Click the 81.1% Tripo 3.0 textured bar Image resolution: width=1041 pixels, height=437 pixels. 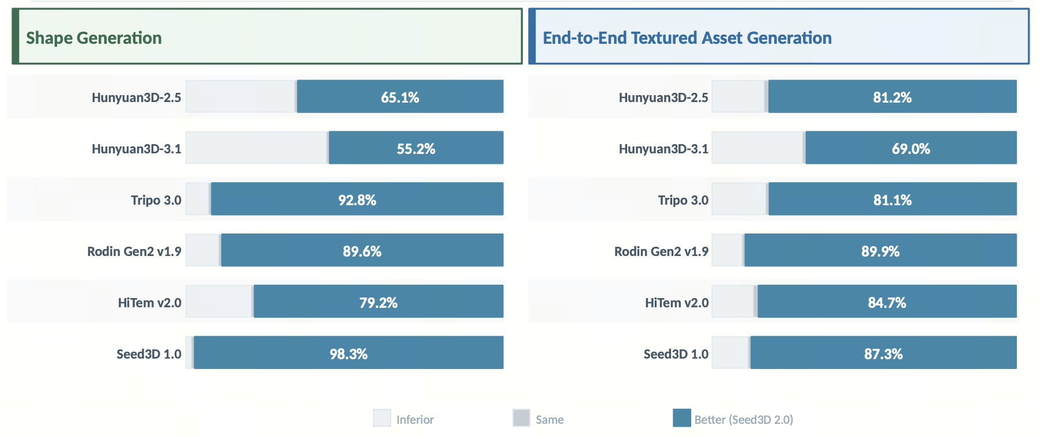[892, 199]
